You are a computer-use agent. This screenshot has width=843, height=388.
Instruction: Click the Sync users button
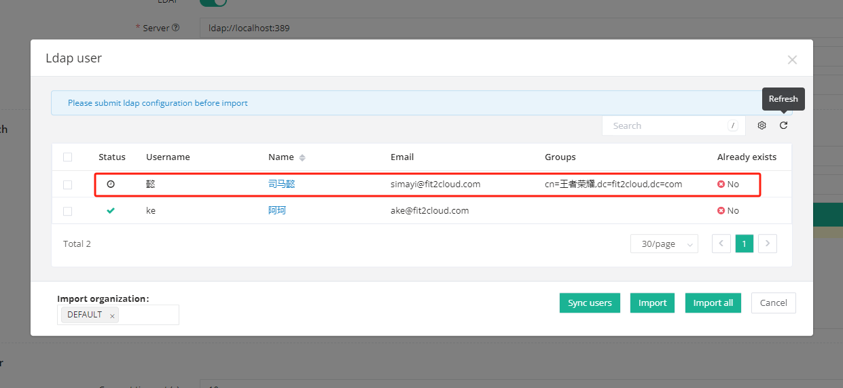pos(590,303)
